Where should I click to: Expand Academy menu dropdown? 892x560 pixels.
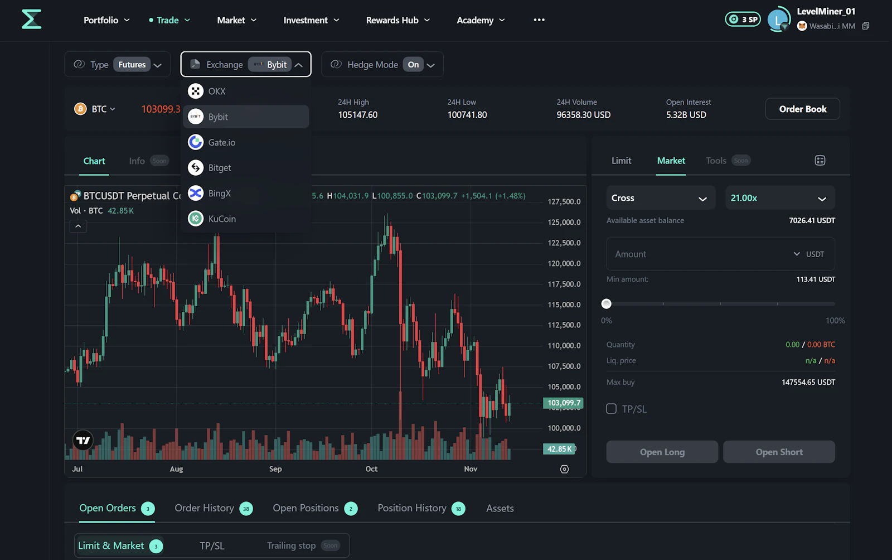[x=481, y=20]
